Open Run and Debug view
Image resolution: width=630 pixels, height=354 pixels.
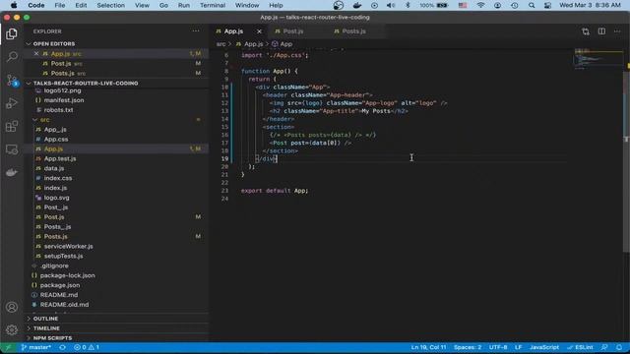pyautogui.click(x=12, y=103)
